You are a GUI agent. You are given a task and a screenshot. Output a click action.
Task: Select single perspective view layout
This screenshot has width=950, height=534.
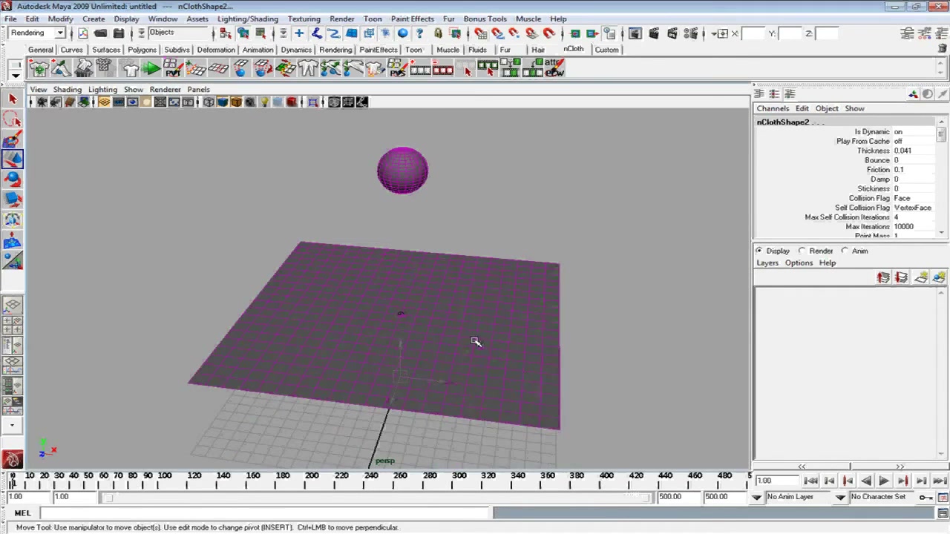13,305
